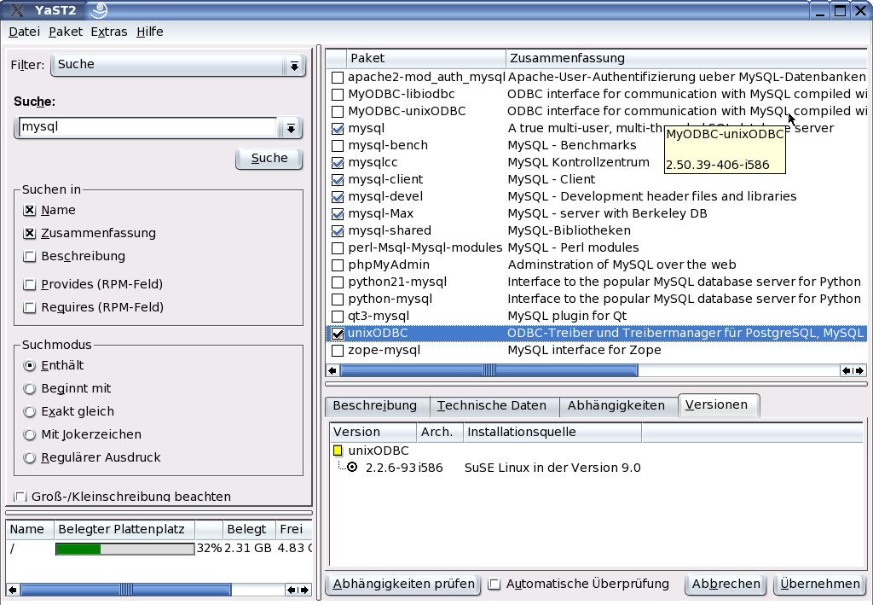Image resolution: width=873 pixels, height=605 pixels.
Task: Open the Filter dropdown showing Suche
Action: pos(294,66)
